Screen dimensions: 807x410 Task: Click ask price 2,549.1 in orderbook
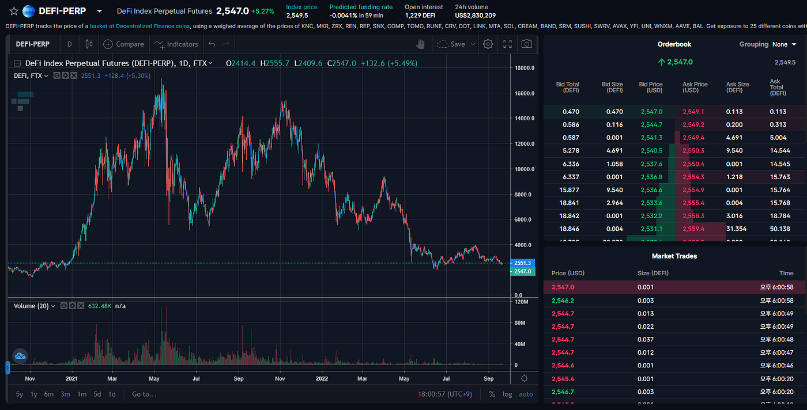693,112
